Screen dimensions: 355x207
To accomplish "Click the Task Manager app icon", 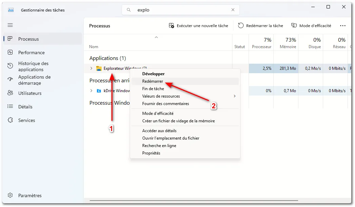I will pos(11,10).
